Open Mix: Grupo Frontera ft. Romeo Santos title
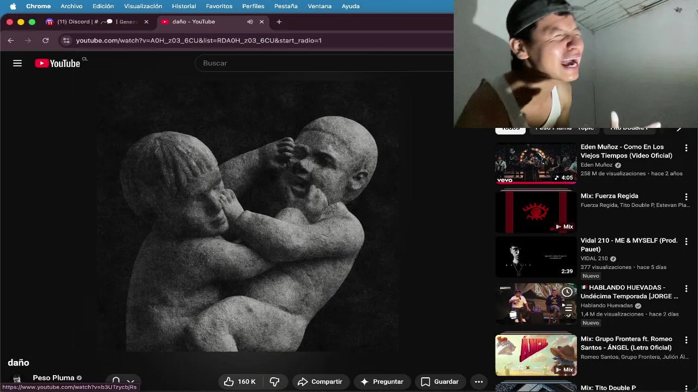 (x=627, y=343)
